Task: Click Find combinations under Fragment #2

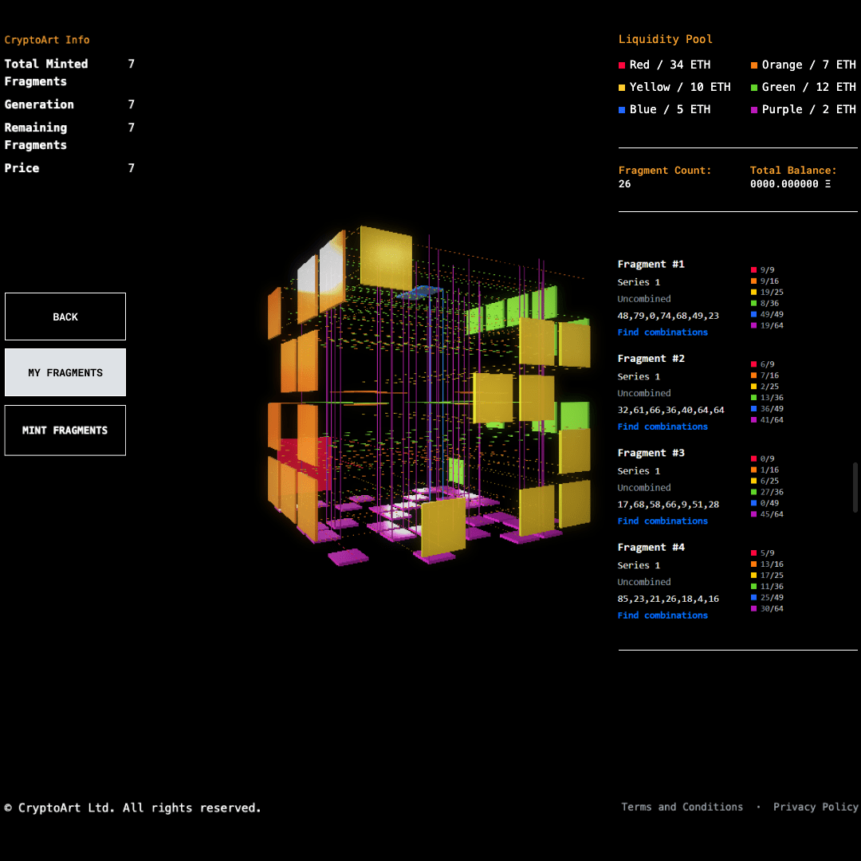Action: (x=662, y=427)
